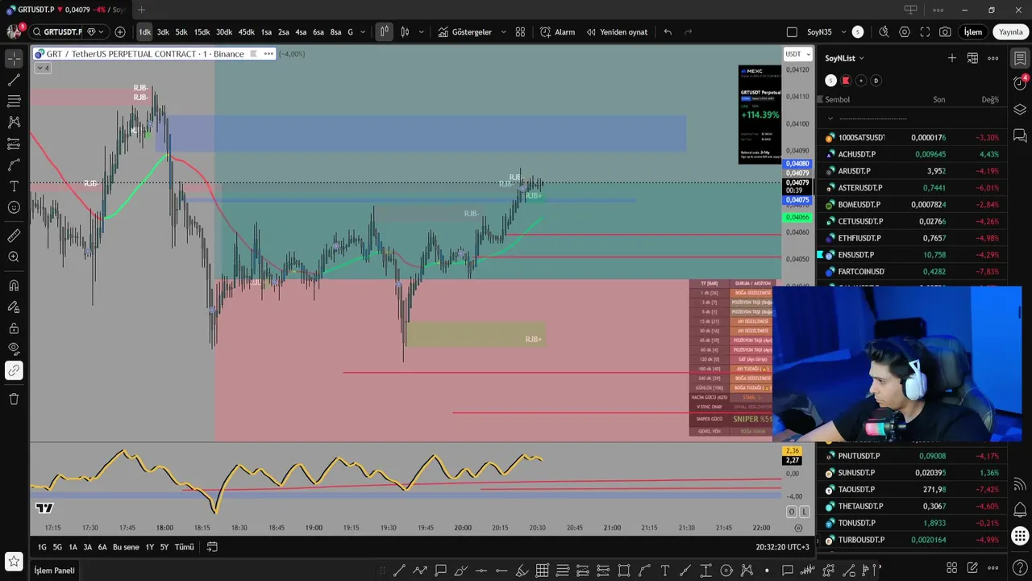Select the text annotation tool
This screenshot has width=1032, height=581.
coord(14,186)
